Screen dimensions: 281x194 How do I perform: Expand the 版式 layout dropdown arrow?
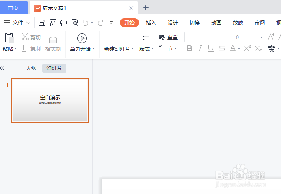pyautogui.click(x=152, y=49)
